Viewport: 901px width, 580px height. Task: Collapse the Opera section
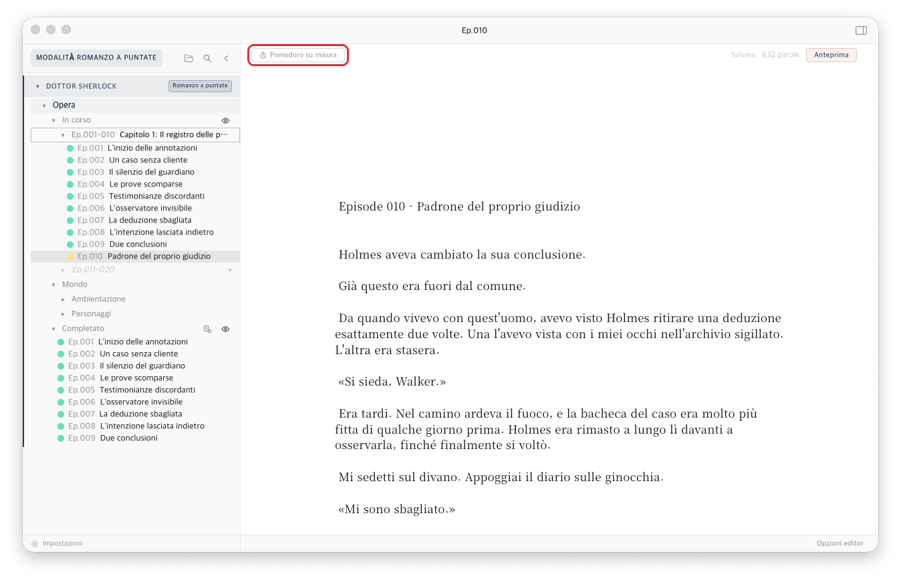(x=44, y=106)
